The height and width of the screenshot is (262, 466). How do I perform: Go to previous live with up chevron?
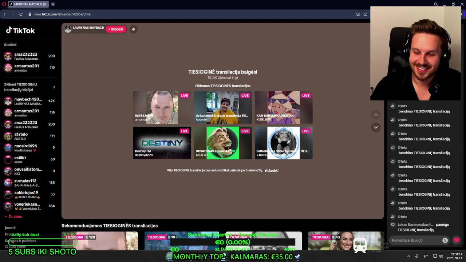(376, 115)
